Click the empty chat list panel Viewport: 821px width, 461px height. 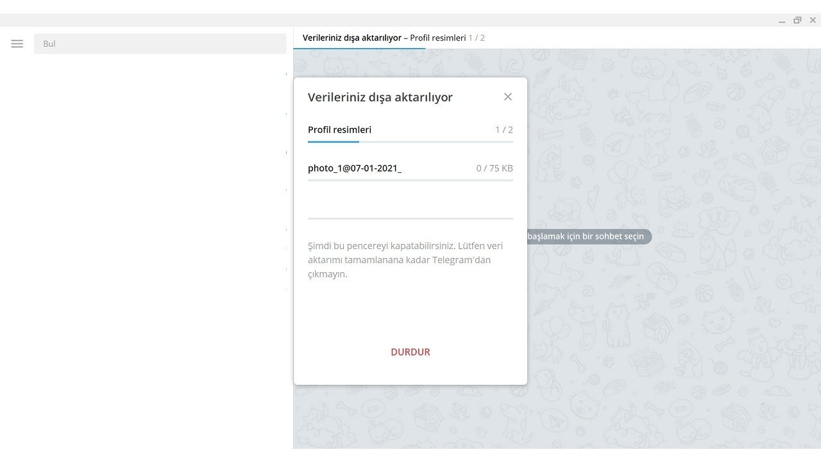146,256
